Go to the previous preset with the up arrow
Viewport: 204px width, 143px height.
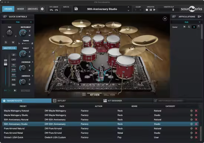[x=128, y=7]
